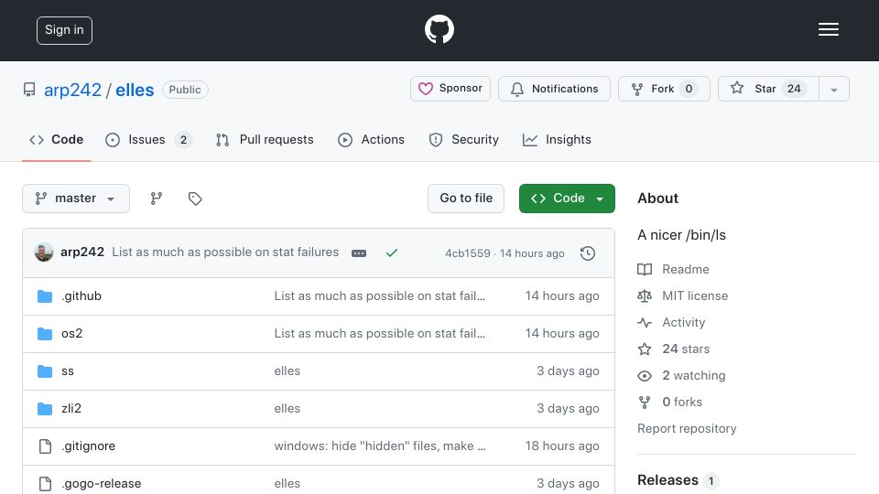Click the Sponsor button
The image size is (879, 494).
(450, 89)
